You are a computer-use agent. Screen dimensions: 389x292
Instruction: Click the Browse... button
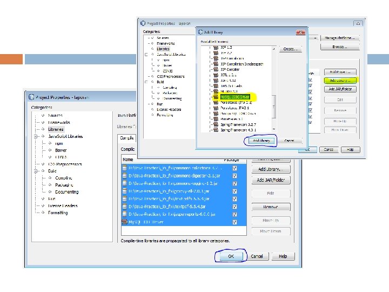click(340, 47)
